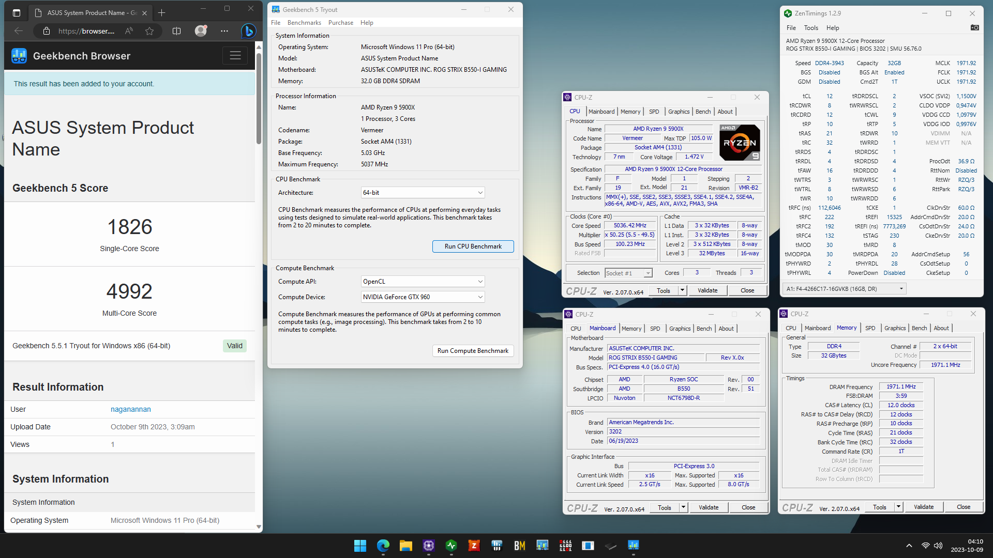Open ZenTimings Tools menu
993x558 pixels.
811,28
